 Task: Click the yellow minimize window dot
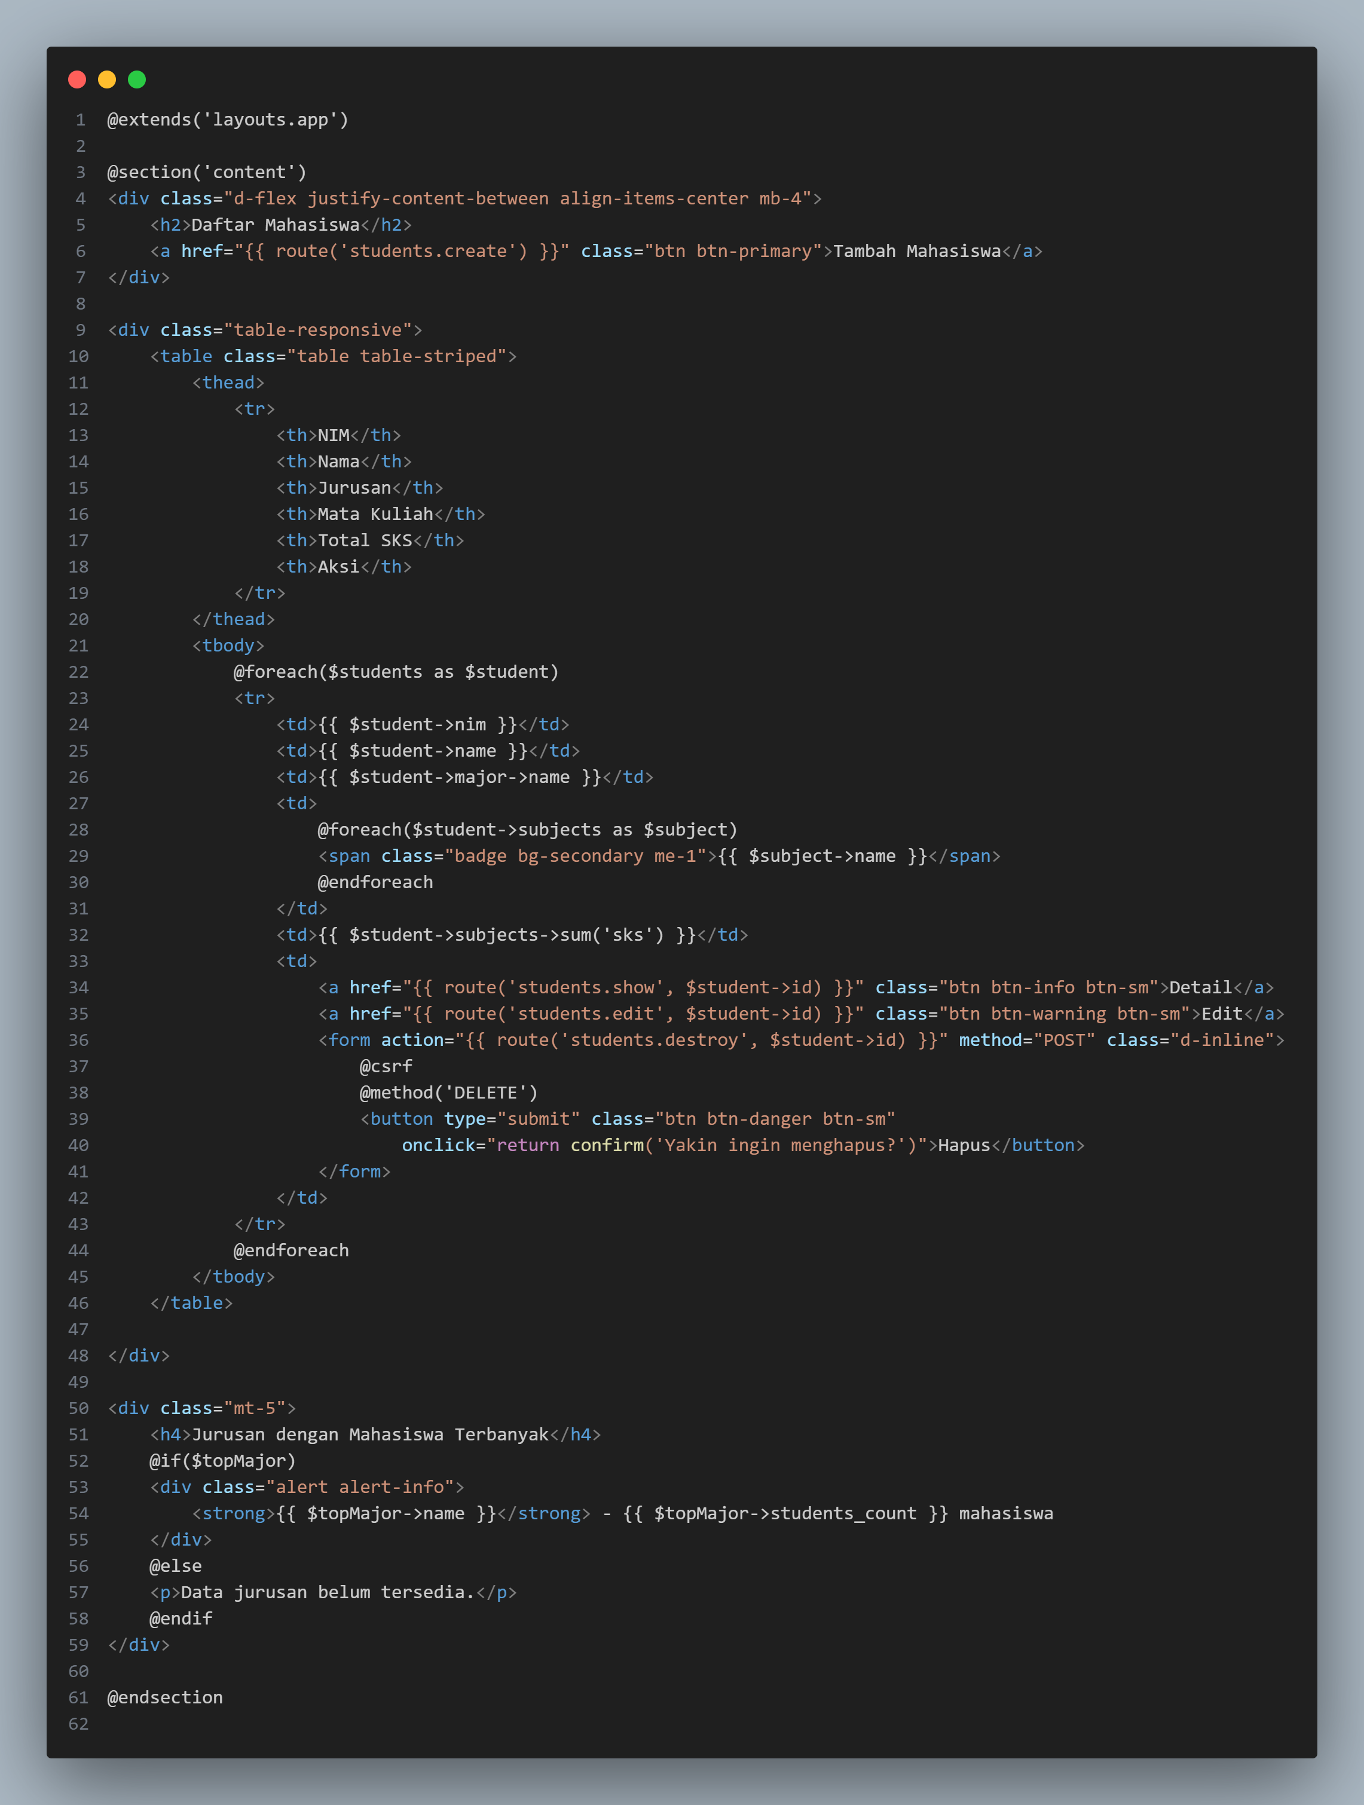click(107, 79)
